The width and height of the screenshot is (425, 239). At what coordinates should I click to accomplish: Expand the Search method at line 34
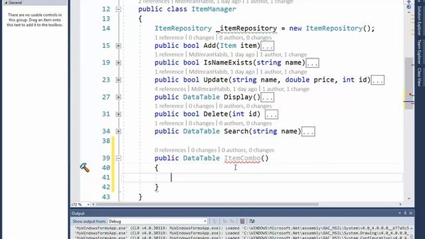click(x=118, y=131)
